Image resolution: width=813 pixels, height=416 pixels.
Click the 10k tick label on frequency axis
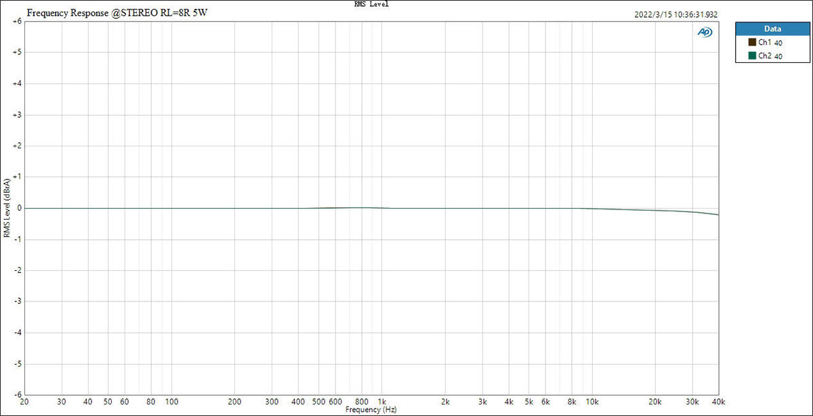(593, 402)
